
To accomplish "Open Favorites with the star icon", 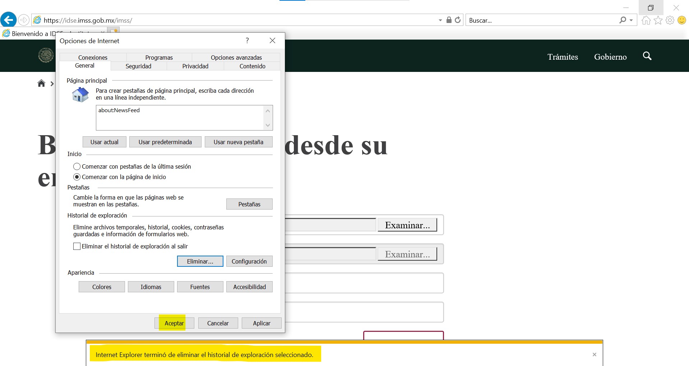I will click(658, 20).
